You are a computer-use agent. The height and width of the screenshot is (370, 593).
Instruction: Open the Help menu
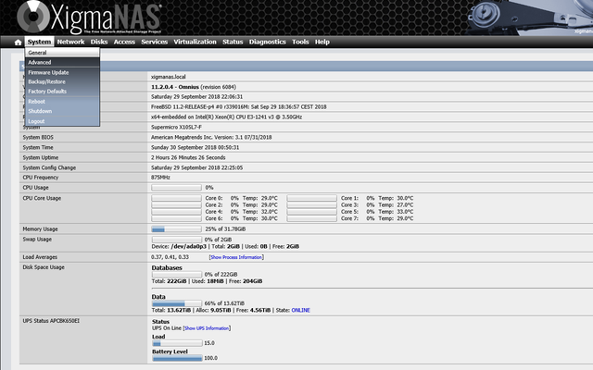coord(322,42)
